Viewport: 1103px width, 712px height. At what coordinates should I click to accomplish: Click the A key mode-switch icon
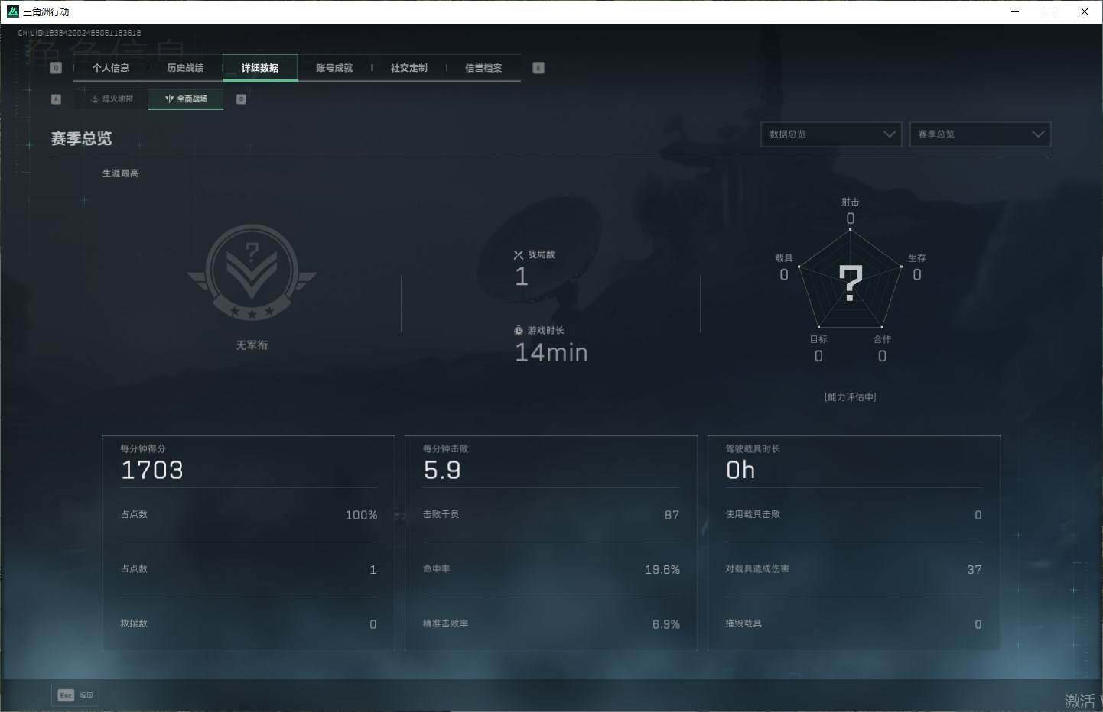click(x=56, y=99)
